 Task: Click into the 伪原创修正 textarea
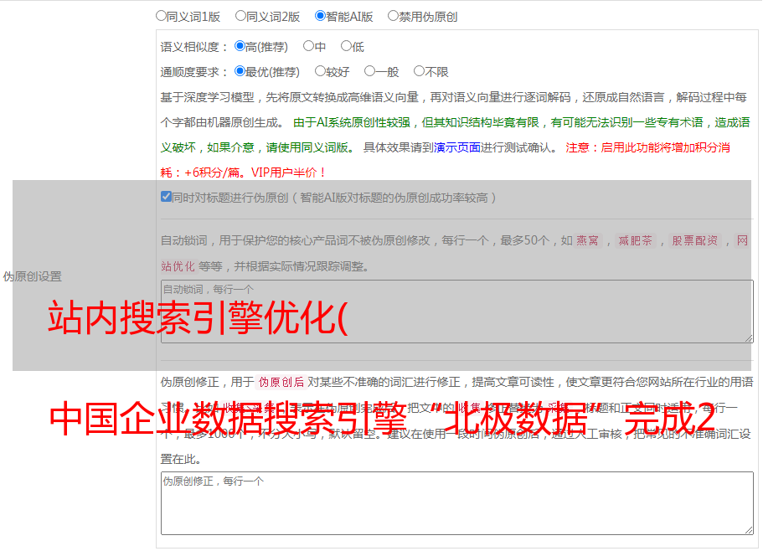coord(457,503)
